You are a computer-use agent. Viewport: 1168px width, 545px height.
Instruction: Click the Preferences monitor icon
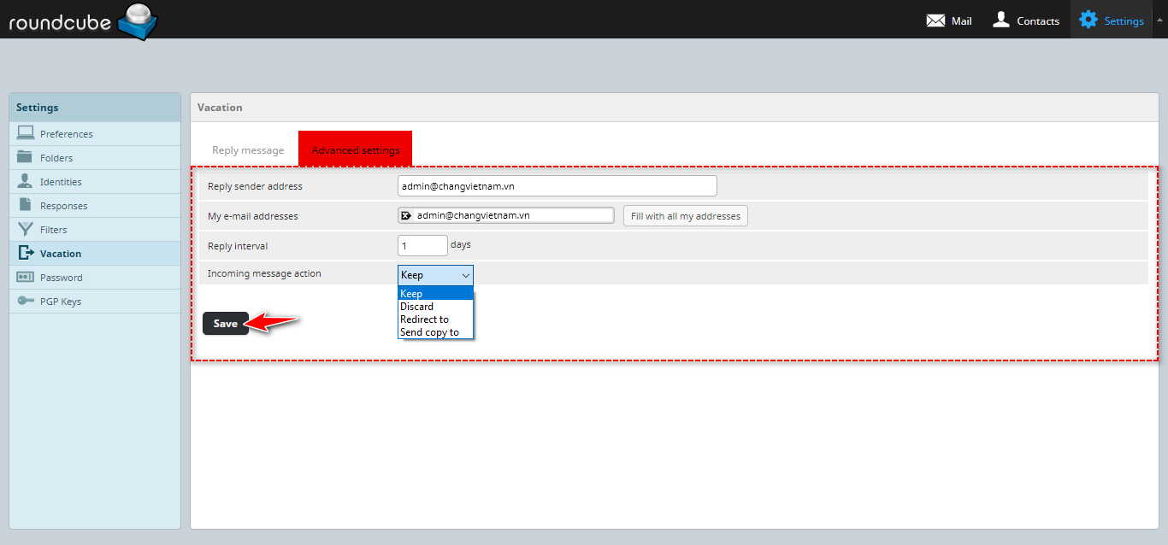(26, 133)
